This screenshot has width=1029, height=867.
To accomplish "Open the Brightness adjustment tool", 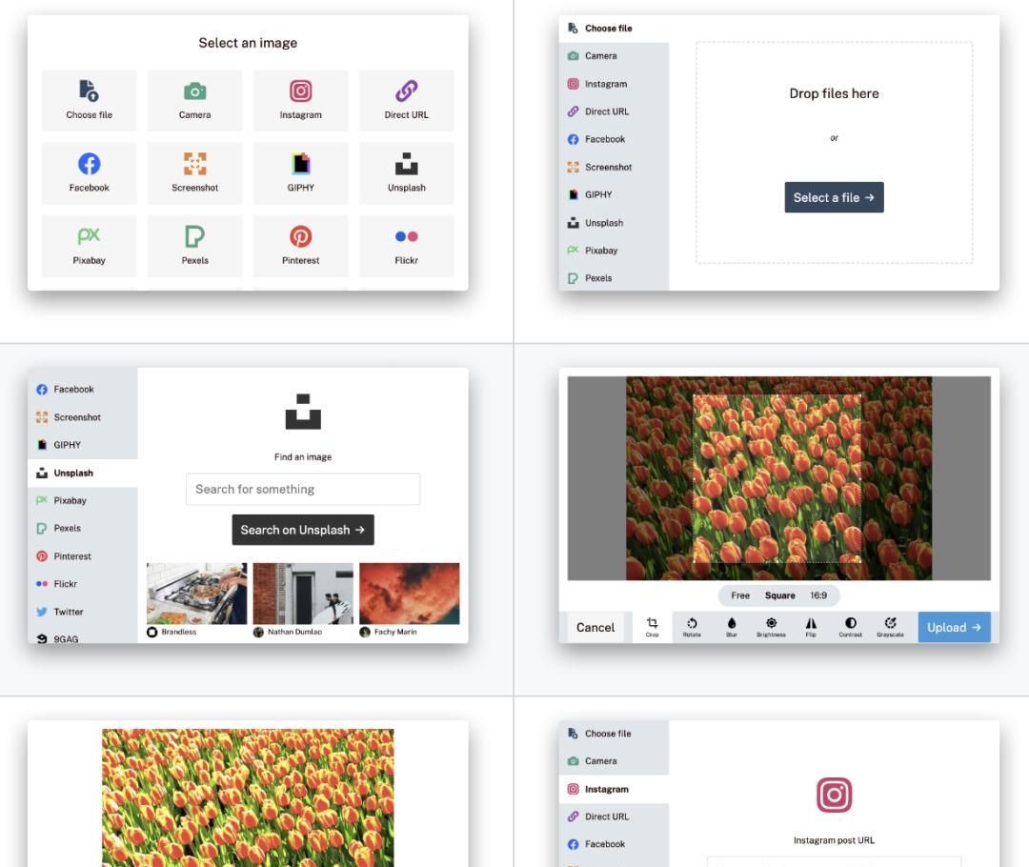I will pyautogui.click(x=771, y=626).
